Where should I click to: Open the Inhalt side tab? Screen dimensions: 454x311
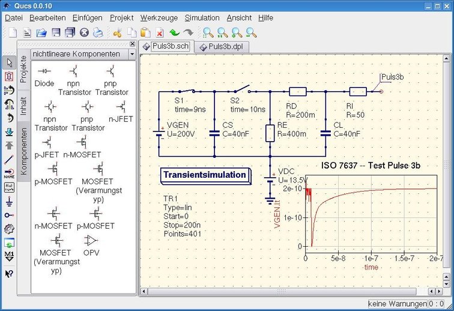click(x=23, y=104)
